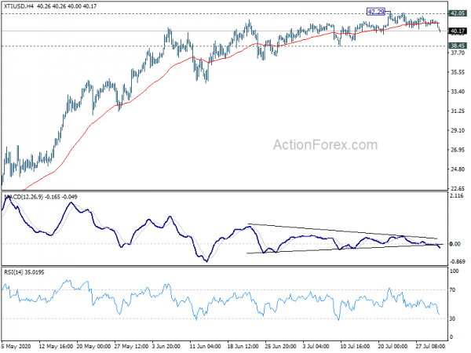Click the 38.45 support level tag
471x353 pixels.
click(x=458, y=45)
